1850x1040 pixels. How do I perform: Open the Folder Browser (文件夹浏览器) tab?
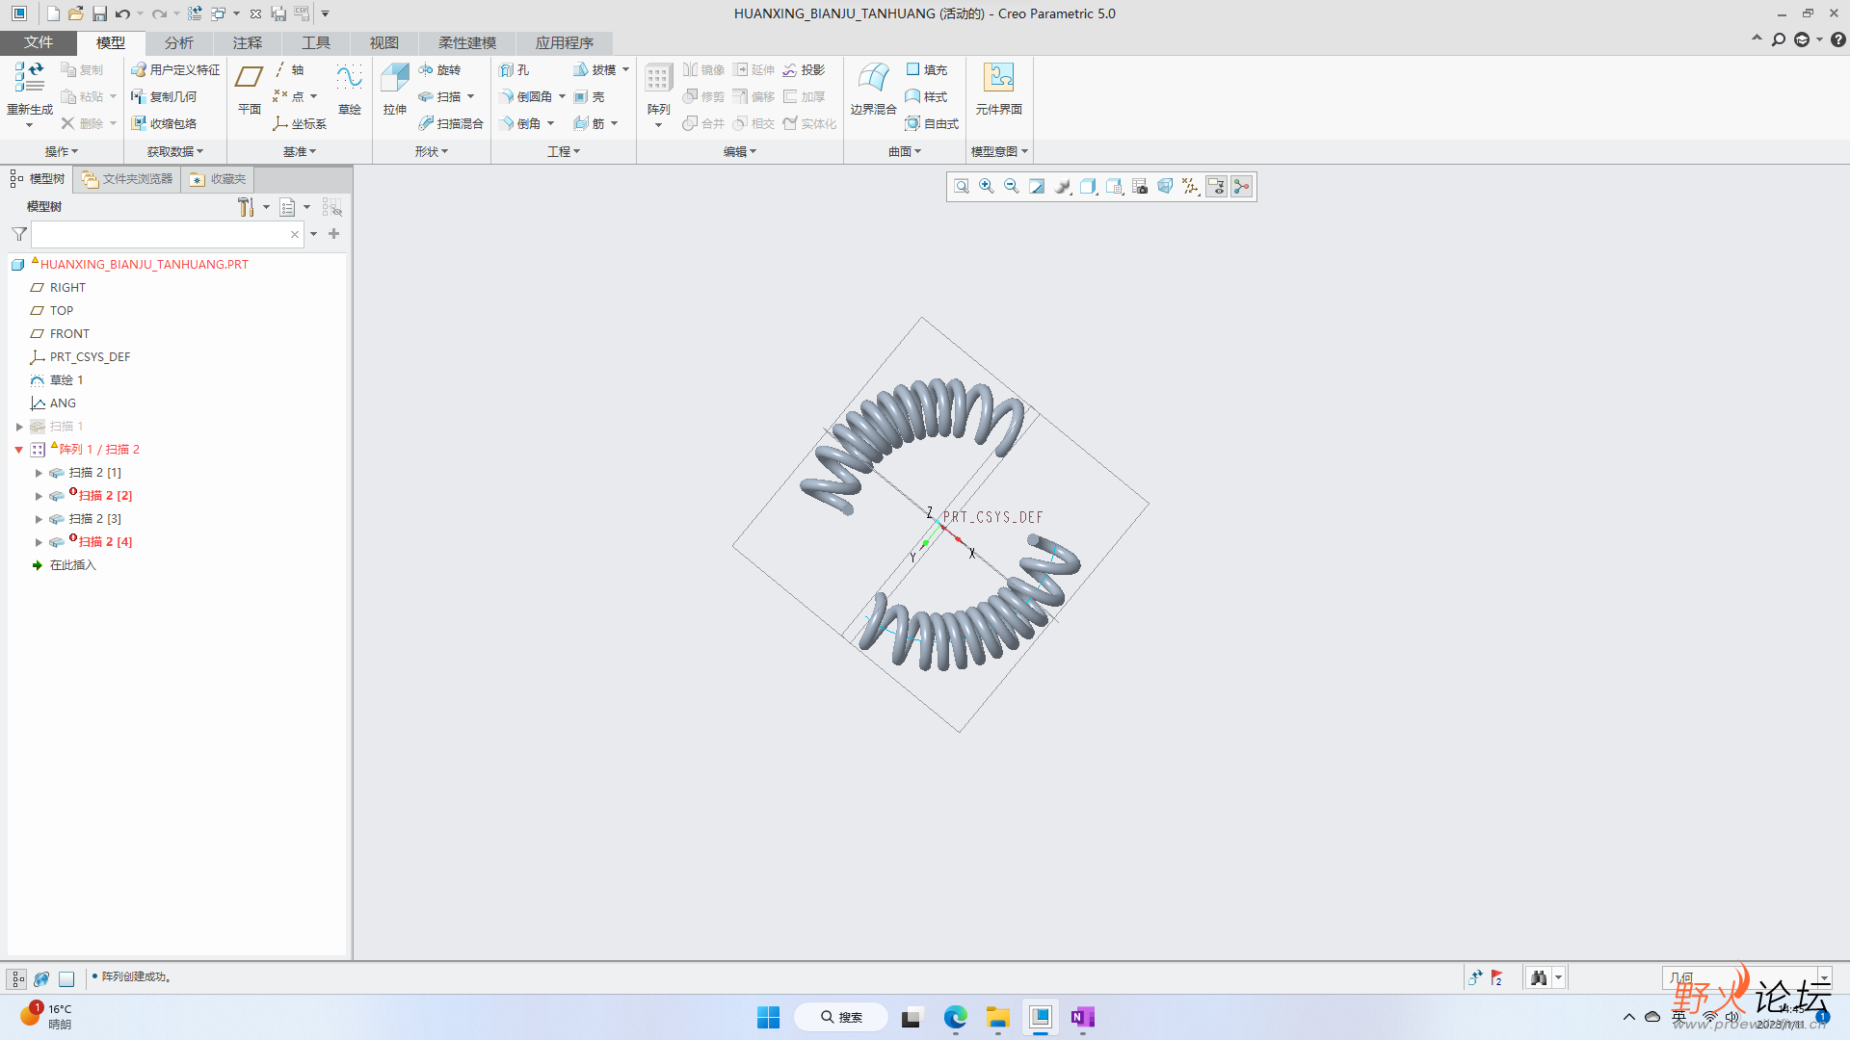click(x=127, y=179)
